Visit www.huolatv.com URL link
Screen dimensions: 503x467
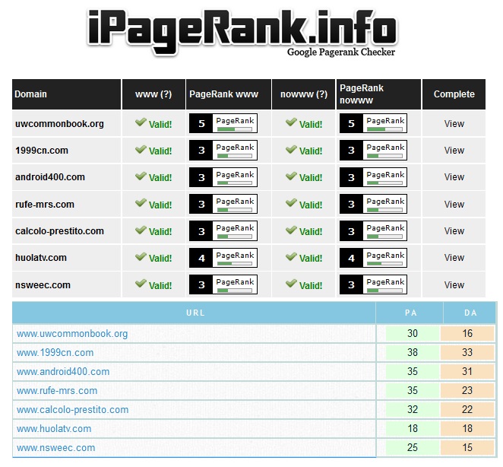coord(54,428)
